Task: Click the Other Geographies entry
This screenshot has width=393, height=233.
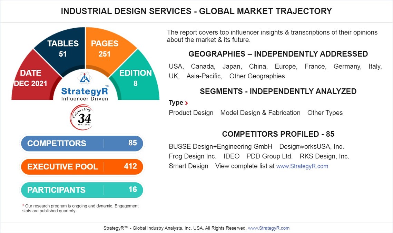Action: 257,76
